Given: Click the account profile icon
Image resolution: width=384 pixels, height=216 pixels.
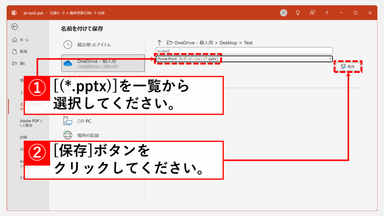Looking at the screenshot, I should tap(283, 13).
